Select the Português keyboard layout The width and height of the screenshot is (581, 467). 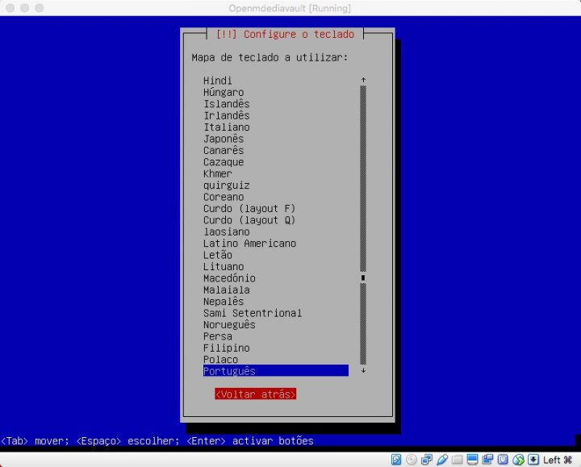coord(230,371)
